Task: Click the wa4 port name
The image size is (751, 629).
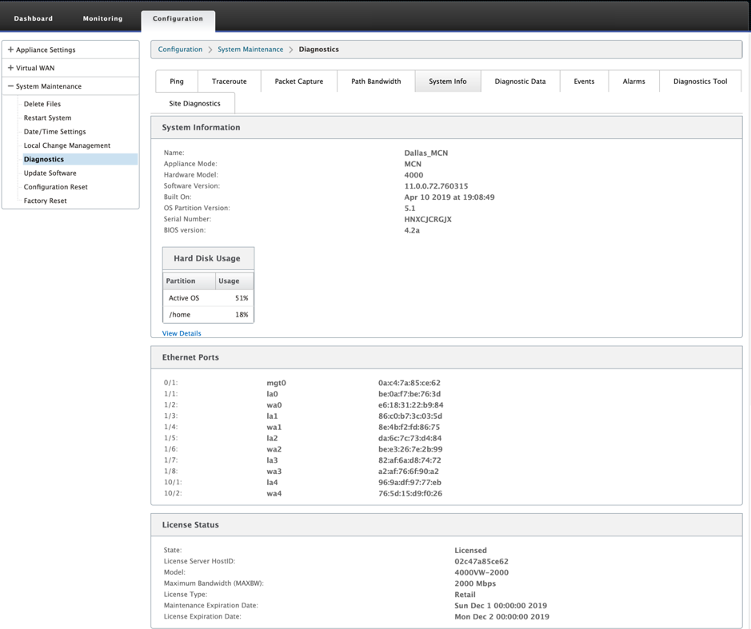Action: 274,494
